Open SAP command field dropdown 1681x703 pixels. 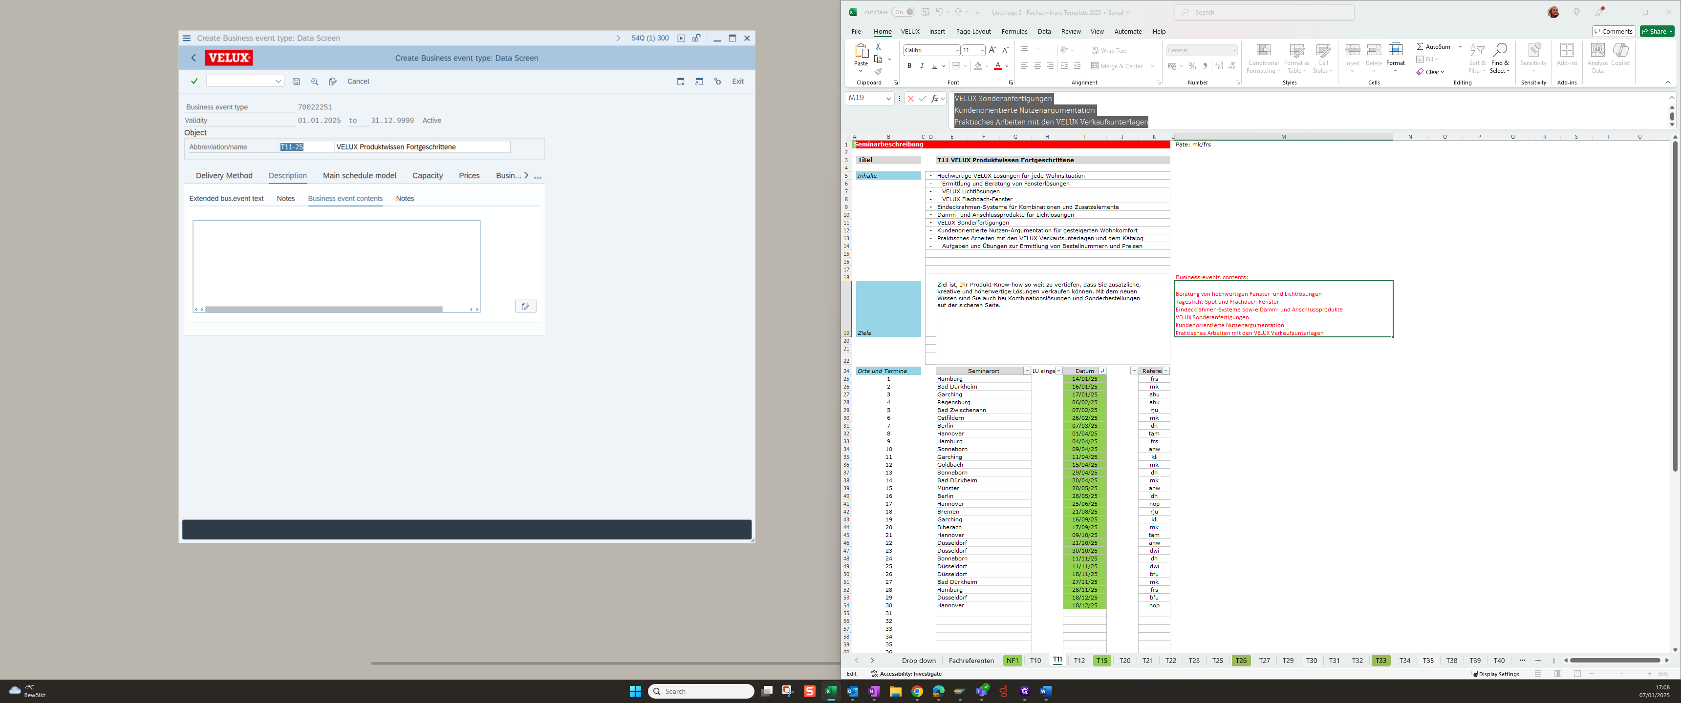click(x=278, y=82)
